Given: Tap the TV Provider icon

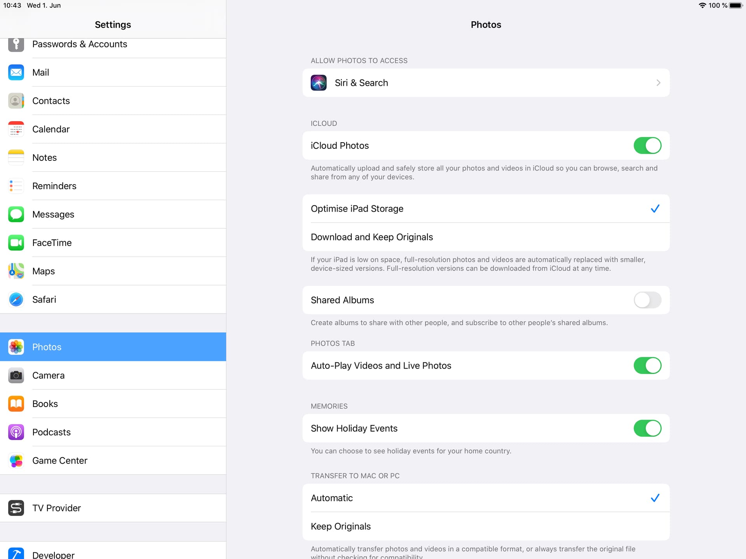Looking at the screenshot, I should (16, 508).
